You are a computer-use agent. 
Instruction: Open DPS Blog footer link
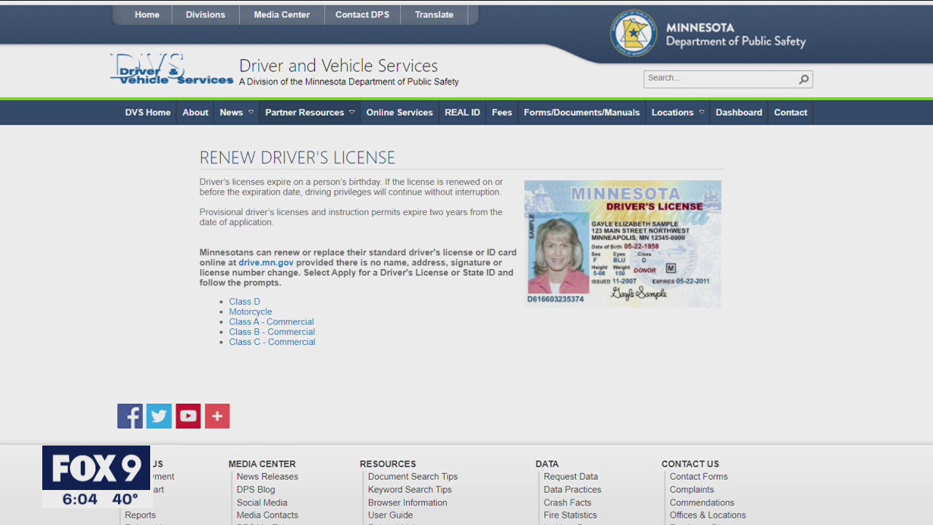(256, 490)
